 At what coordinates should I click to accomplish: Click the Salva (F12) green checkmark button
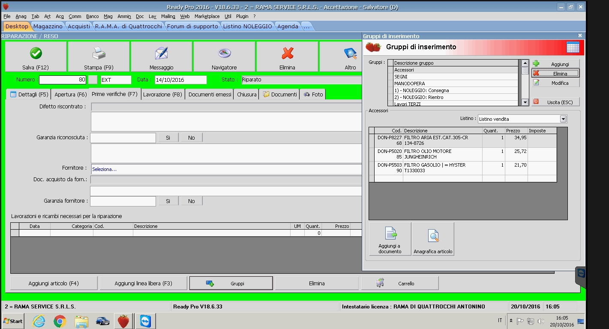coord(36,57)
